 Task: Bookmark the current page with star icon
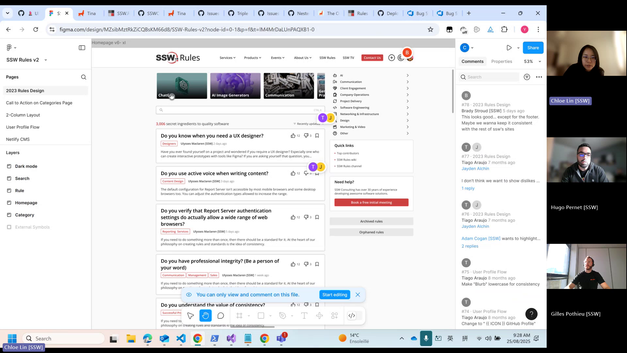tap(430, 29)
